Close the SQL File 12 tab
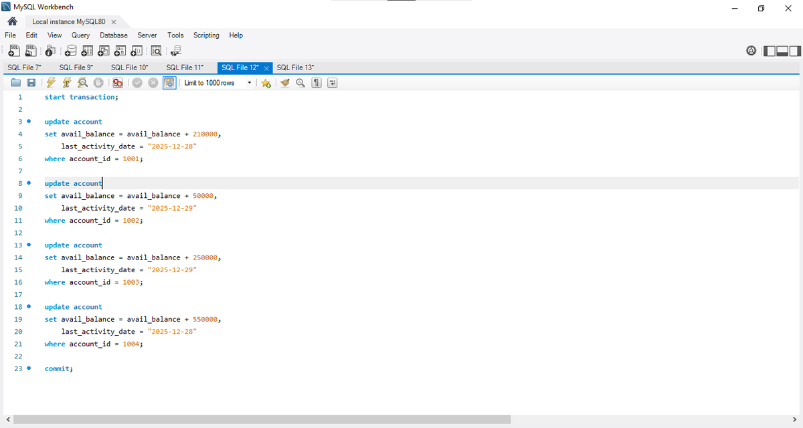The height and width of the screenshot is (428, 803). click(x=266, y=68)
